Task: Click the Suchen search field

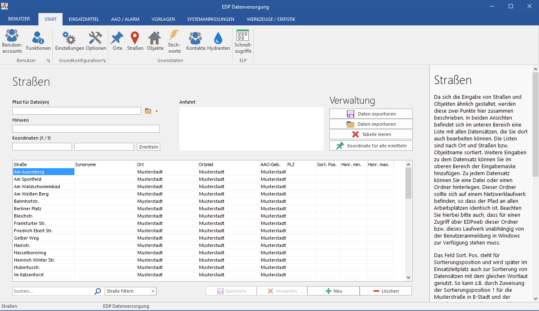Action: (x=53, y=291)
